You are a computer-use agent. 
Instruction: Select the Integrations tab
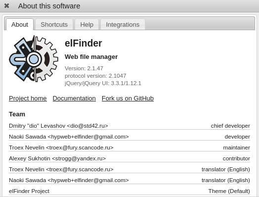(x=123, y=24)
